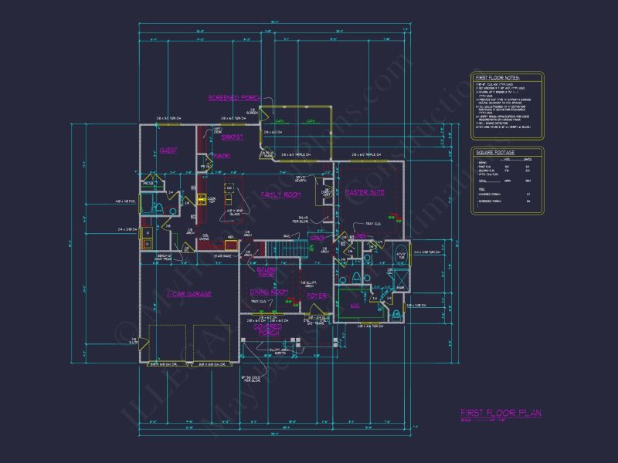Click the STAIR RAKE annotation
Image resolution: width=618 pixels, height=463 pixels.
pos(222,256)
